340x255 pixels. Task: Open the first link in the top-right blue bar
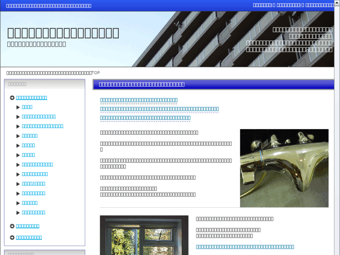pyautogui.click(x=262, y=5)
